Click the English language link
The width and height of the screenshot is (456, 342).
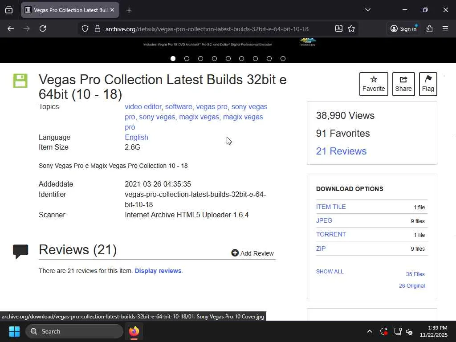136,137
